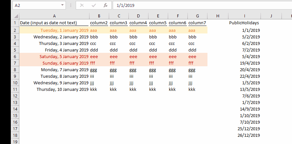
Task: Select cell with Saturday, 5 January 2019
Action: 54,56
